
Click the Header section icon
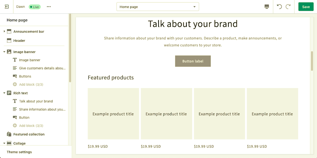(9, 41)
